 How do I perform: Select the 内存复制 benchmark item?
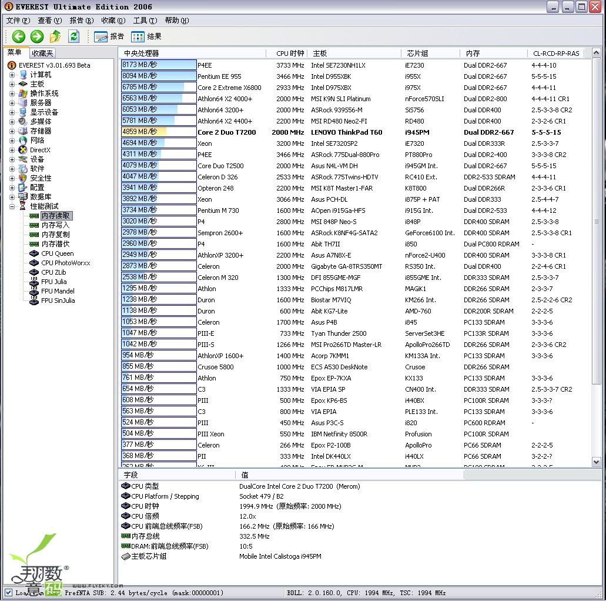coord(56,235)
